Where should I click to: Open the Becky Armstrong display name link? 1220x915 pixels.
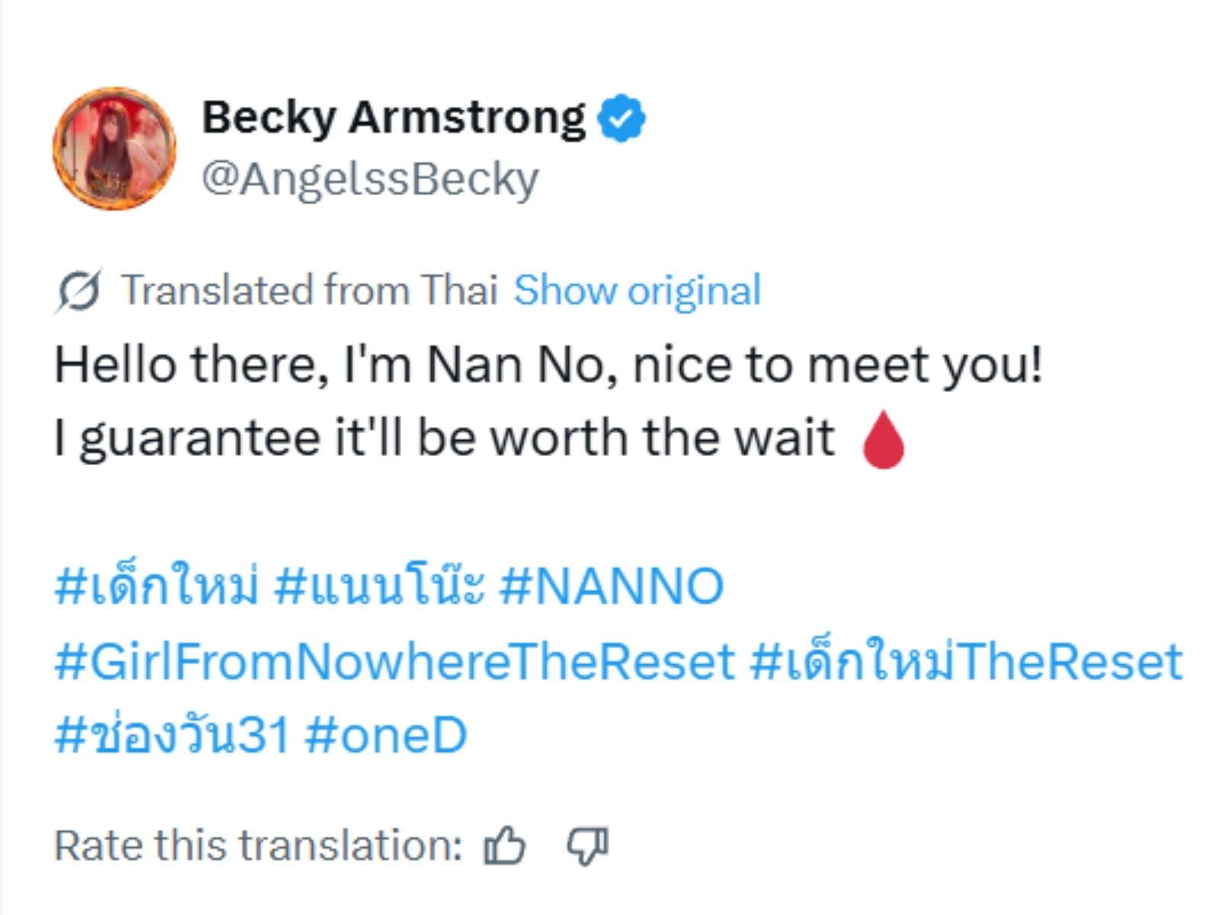pyautogui.click(x=393, y=118)
